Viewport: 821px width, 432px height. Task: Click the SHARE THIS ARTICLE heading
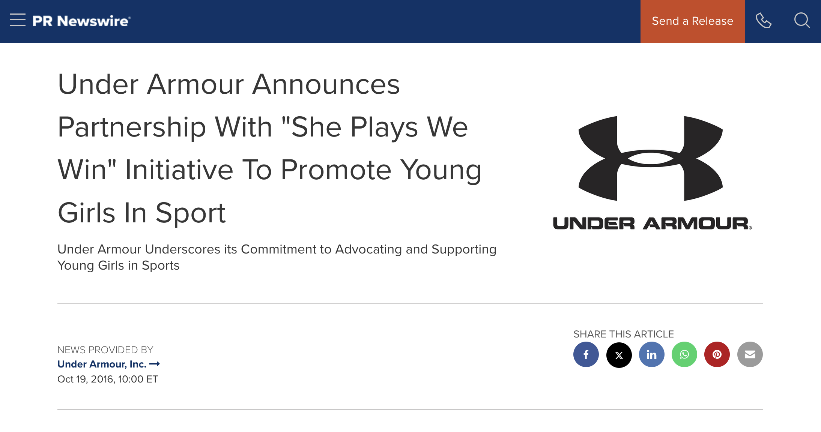click(623, 334)
